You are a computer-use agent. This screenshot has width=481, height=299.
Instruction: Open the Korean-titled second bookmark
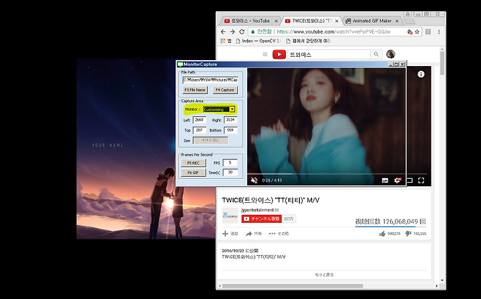[308, 41]
